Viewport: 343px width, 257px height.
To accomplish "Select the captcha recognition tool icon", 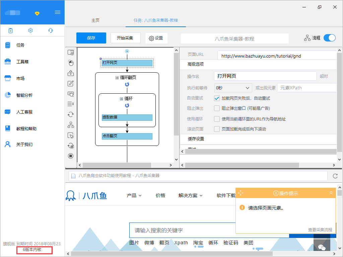I will click(71, 94).
